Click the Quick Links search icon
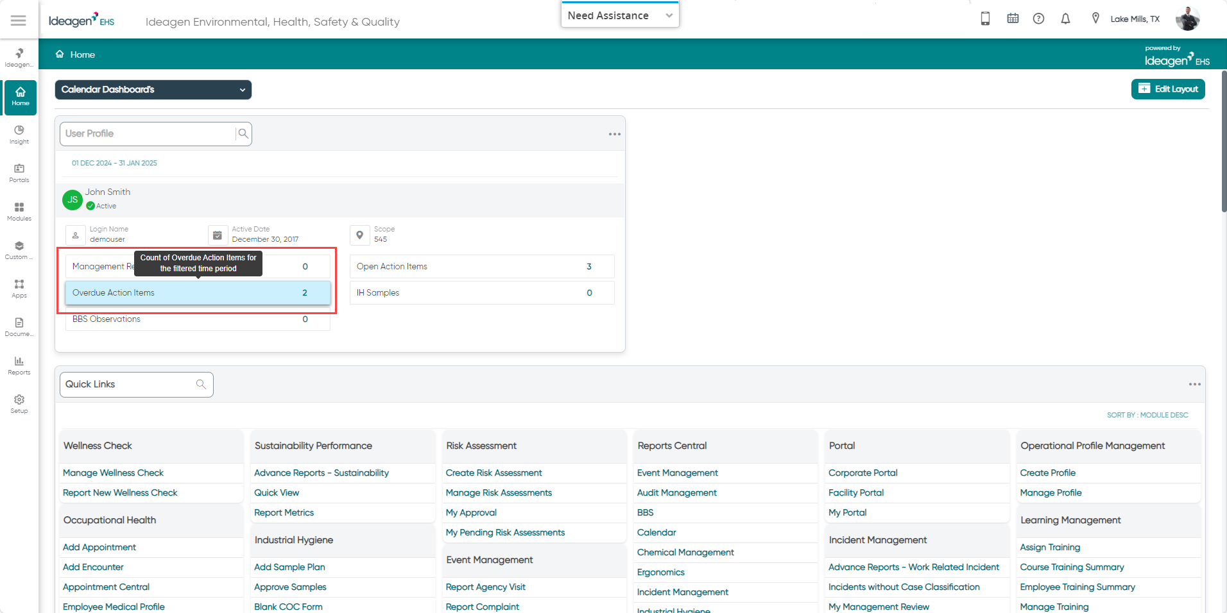 (x=201, y=384)
